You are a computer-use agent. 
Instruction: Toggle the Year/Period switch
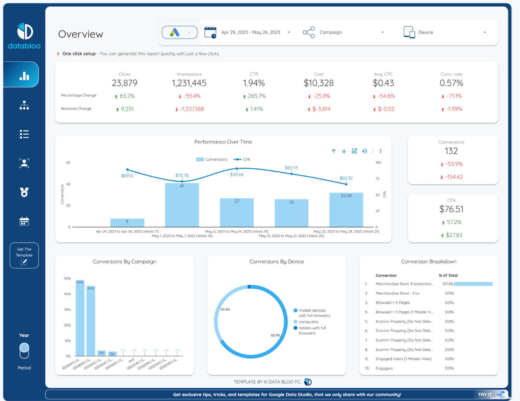[24, 351]
